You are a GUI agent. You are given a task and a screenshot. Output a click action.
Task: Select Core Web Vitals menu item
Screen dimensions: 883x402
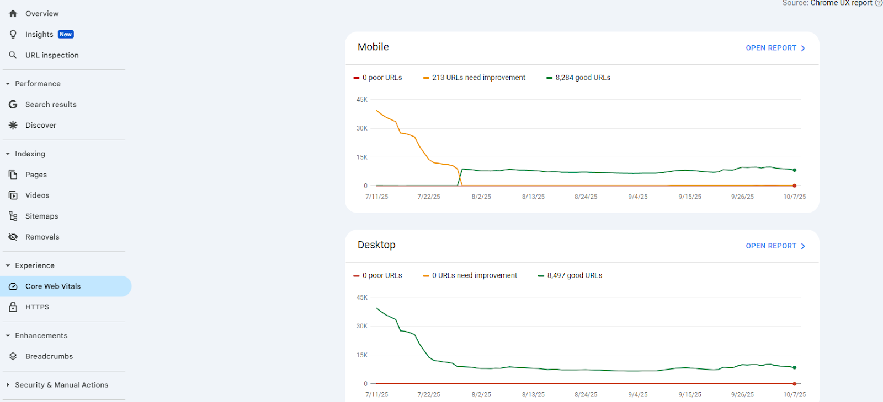click(53, 286)
